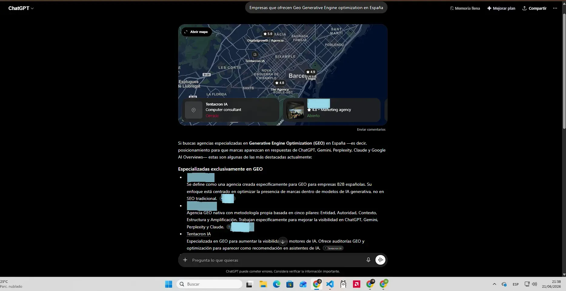Open the Marketing agency card thumbnail photo
The width and height of the screenshot is (566, 291).
(x=295, y=110)
